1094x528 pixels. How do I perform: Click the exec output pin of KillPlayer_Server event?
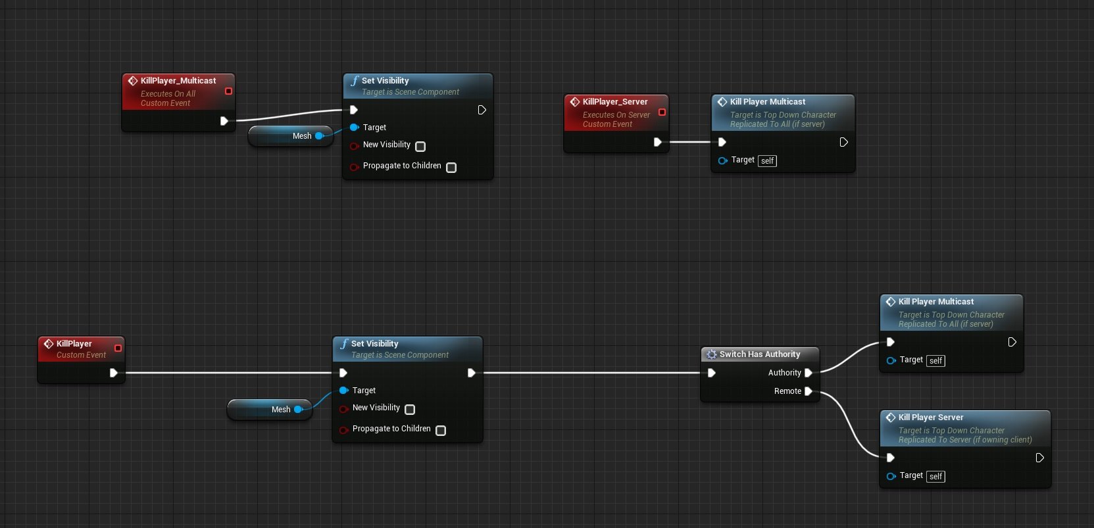click(657, 142)
